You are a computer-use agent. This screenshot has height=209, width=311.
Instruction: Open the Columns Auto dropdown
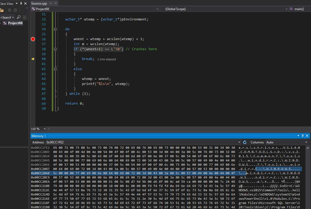pyautogui.click(x=306, y=142)
